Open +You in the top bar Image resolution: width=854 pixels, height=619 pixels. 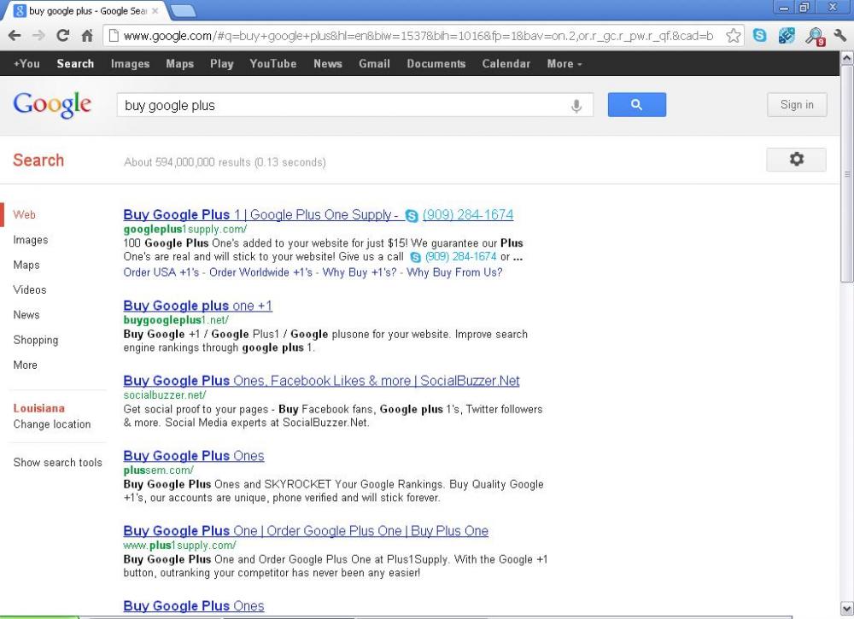[x=26, y=64]
